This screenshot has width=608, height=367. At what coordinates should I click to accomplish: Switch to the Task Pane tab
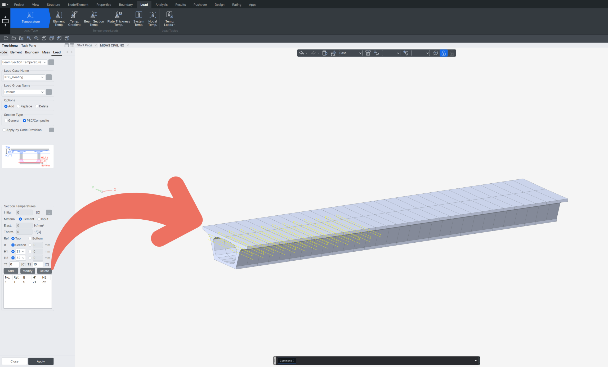(x=29, y=46)
